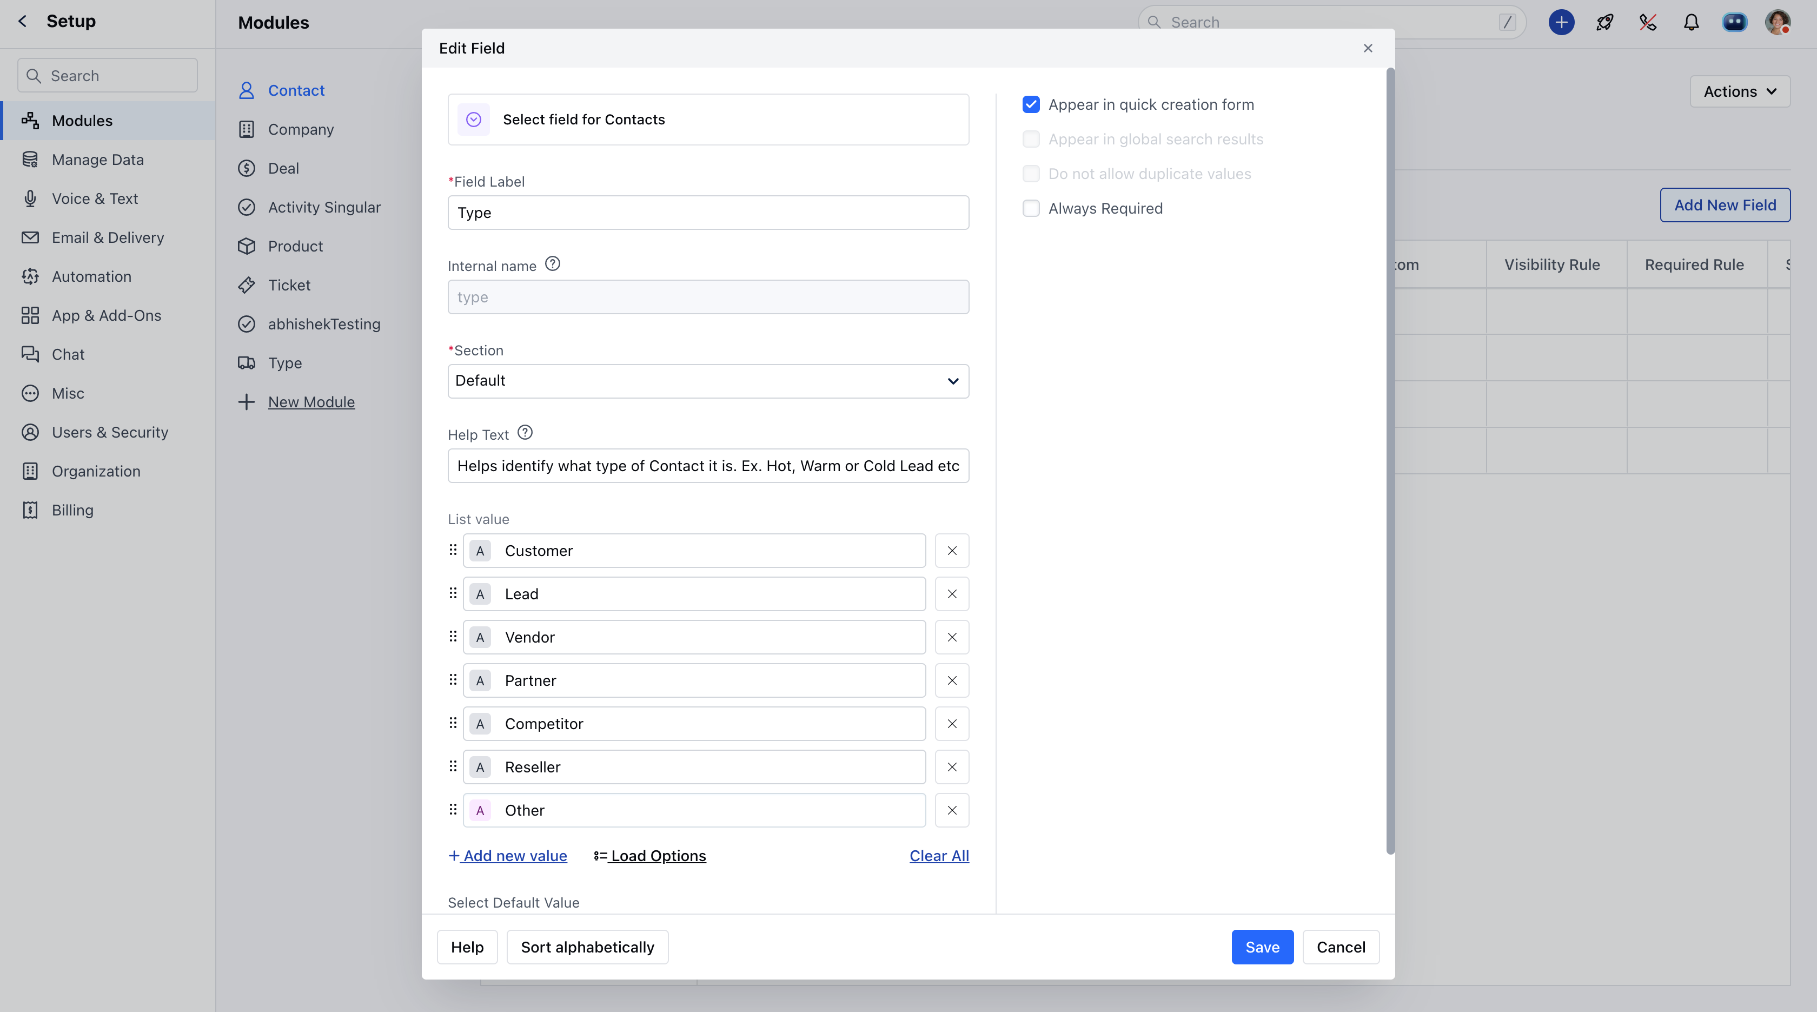The width and height of the screenshot is (1817, 1012).
Task: Toggle Do not allow duplicate values
Action: point(1031,174)
